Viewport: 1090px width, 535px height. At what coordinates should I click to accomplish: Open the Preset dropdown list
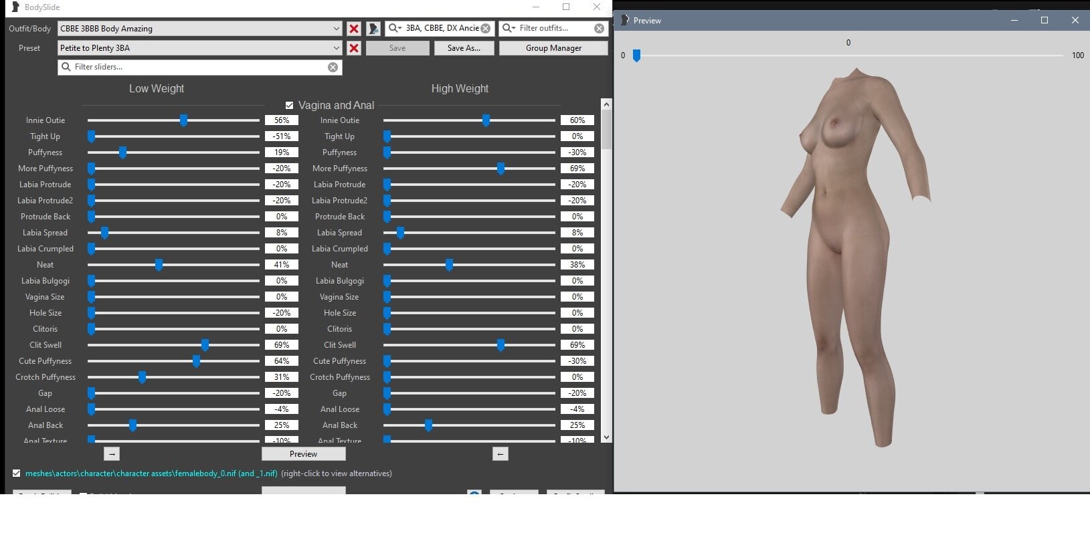tap(200, 48)
